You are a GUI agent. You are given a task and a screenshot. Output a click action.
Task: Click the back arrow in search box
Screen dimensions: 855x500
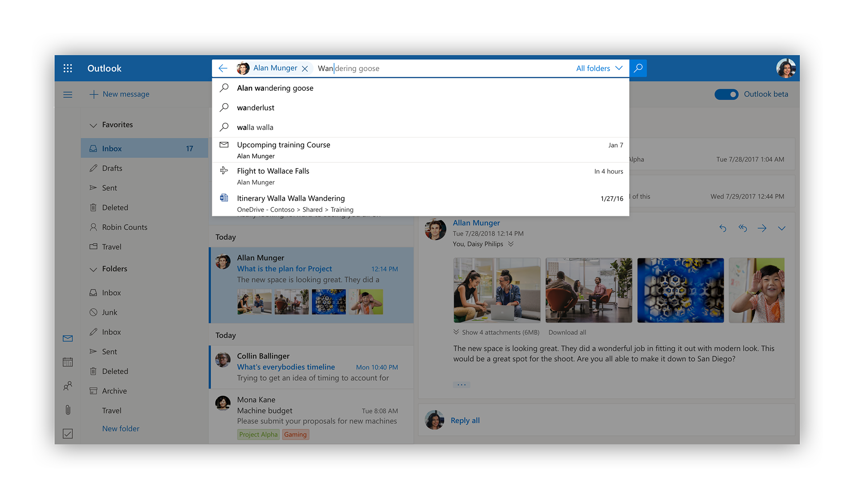[x=223, y=68]
